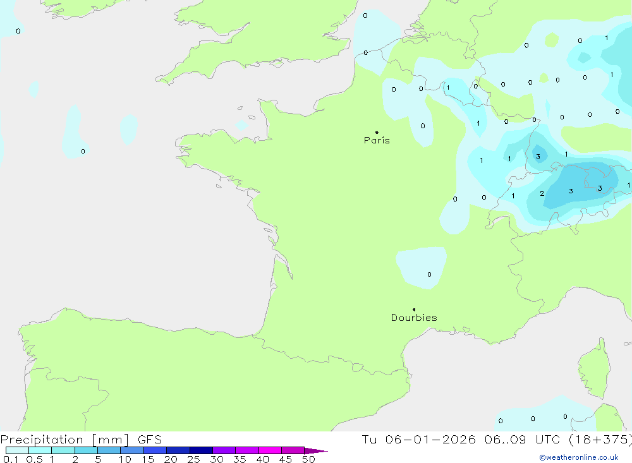This screenshot has height=463, width=632.
Task: Pick the magenta 40–45 legend swatch
Action: [270, 450]
